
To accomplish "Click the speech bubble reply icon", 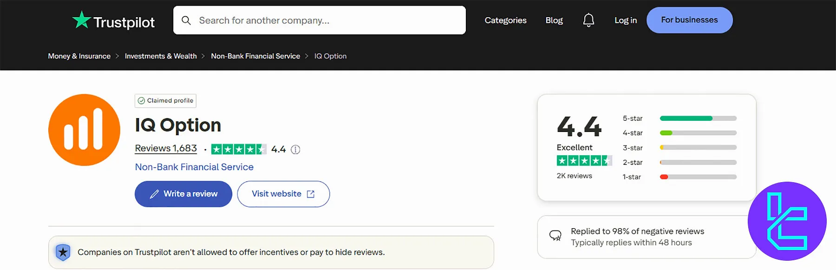I will 555,236.
